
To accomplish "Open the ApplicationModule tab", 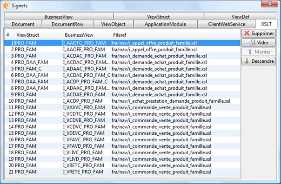I will (x=165, y=24).
